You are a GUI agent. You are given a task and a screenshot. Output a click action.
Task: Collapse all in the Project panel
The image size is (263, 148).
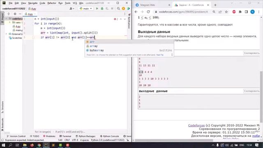point(9,14)
